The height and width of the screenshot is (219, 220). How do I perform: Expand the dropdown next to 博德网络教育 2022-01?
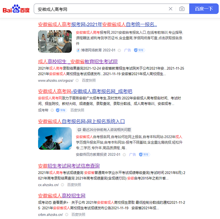click(x=119, y=50)
